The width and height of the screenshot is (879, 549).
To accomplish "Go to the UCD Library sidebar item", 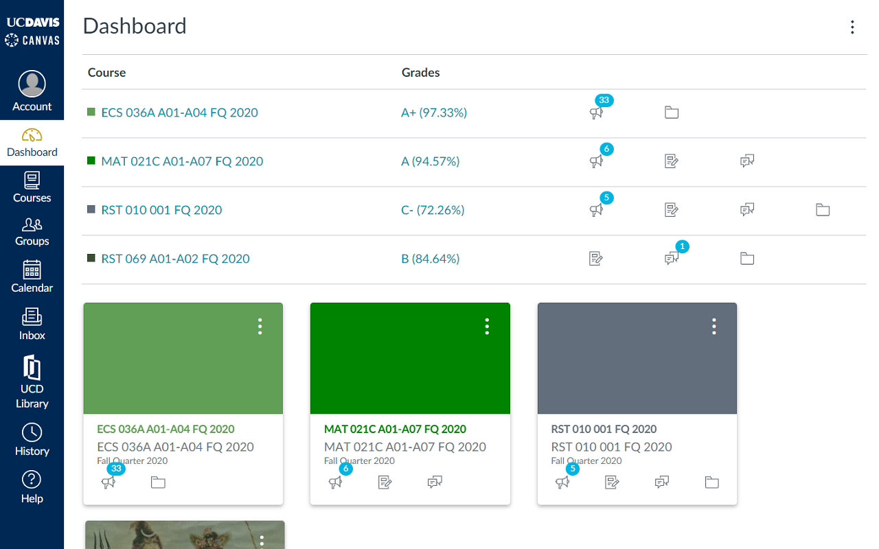I will 32,382.
